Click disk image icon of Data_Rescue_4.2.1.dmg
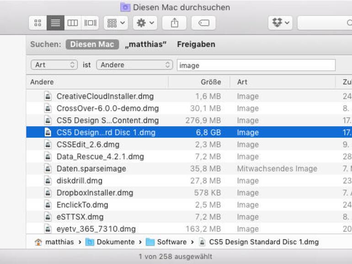The width and height of the screenshot is (352, 264). tap(48, 157)
